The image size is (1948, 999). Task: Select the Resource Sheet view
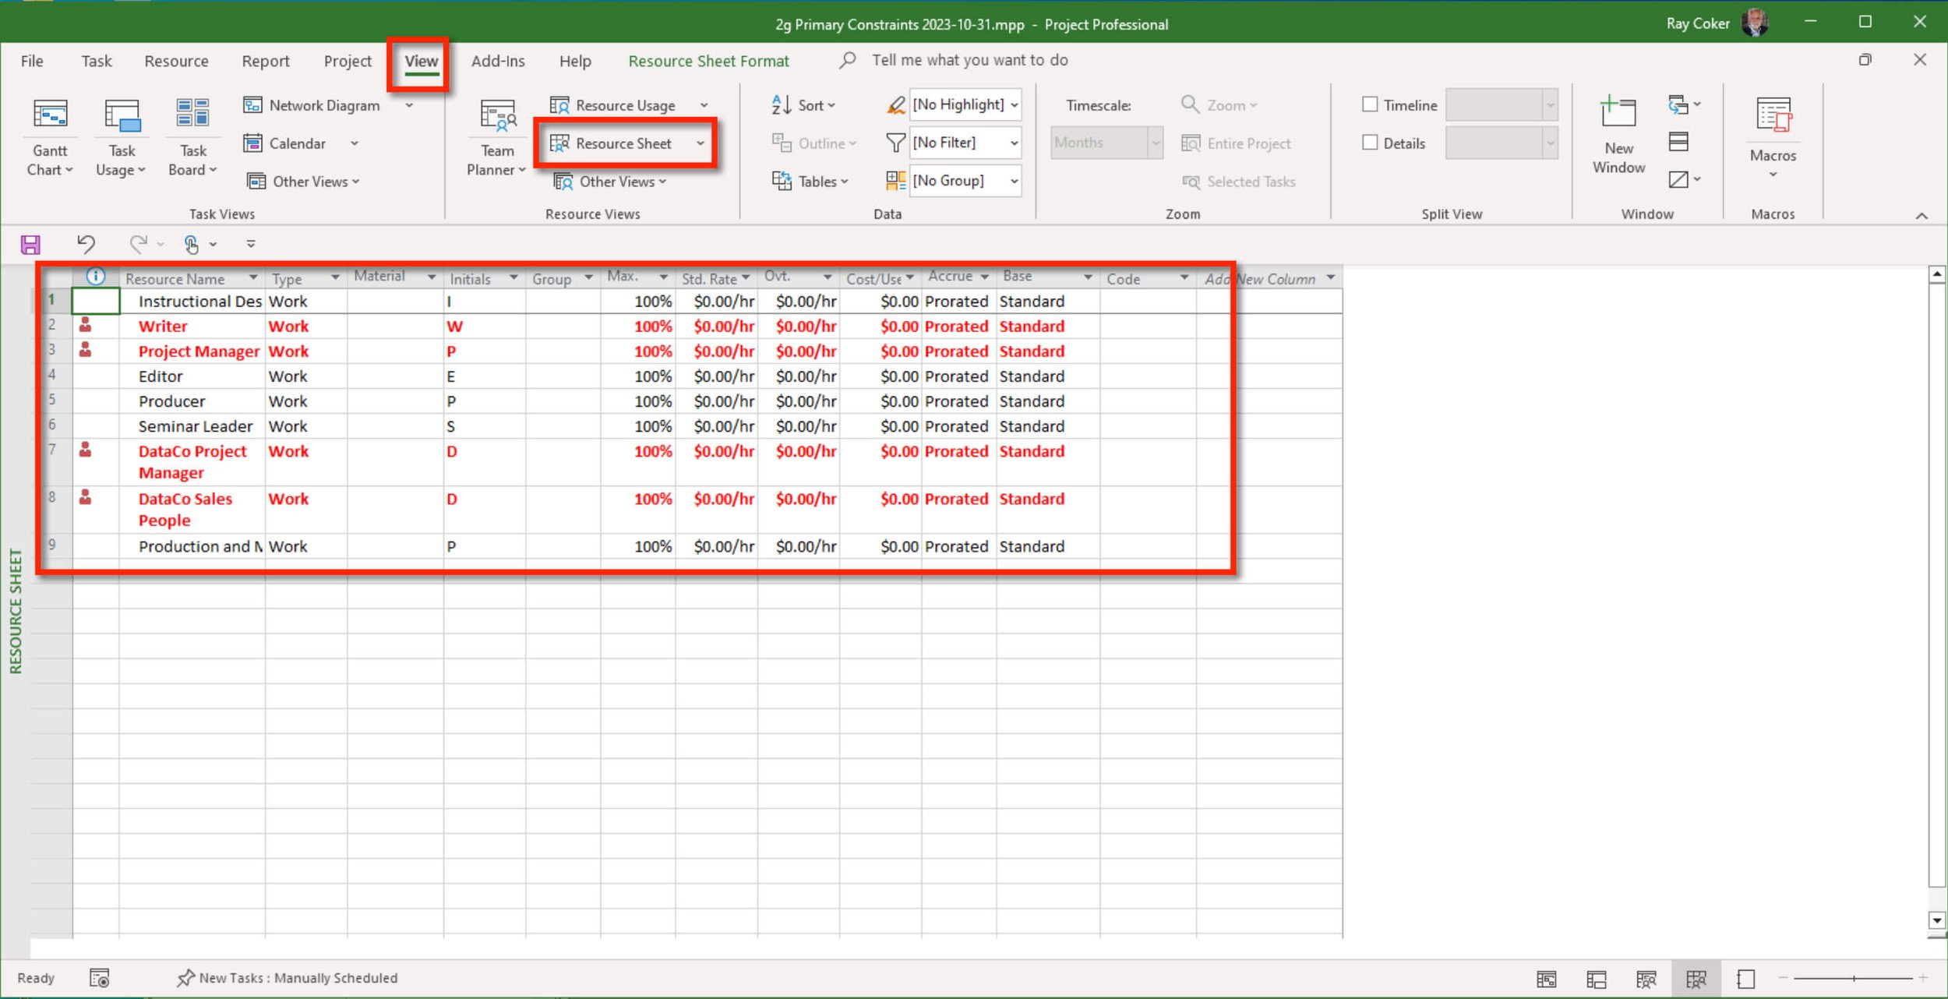click(x=611, y=143)
